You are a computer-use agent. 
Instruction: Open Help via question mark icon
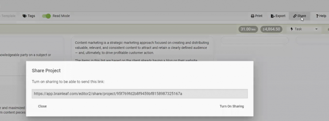pos(317,16)
